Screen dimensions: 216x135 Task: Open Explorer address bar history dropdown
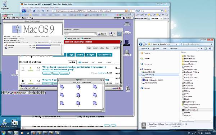176,44
